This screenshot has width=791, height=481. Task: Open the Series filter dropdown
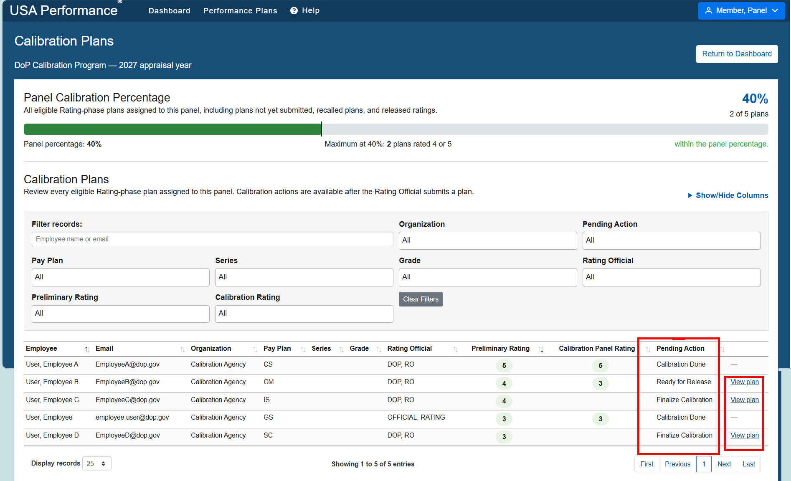pyautogui.click(x=304, y=277)
